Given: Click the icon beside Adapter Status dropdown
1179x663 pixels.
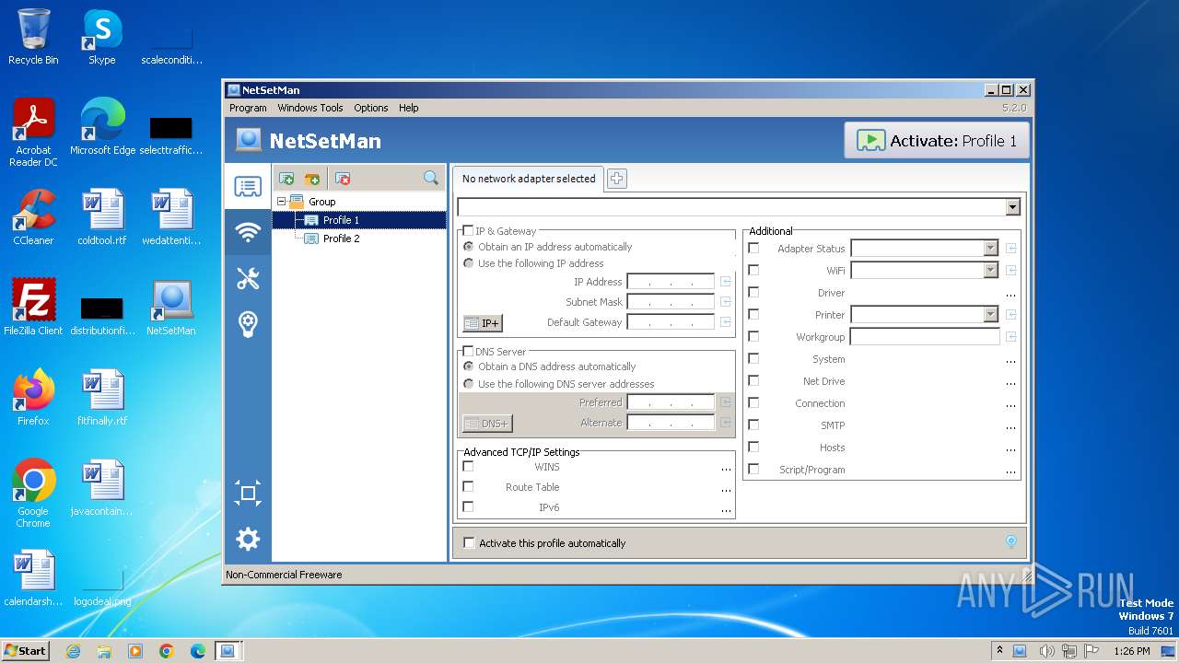Looking at the screenshot, I should 1010,249.
